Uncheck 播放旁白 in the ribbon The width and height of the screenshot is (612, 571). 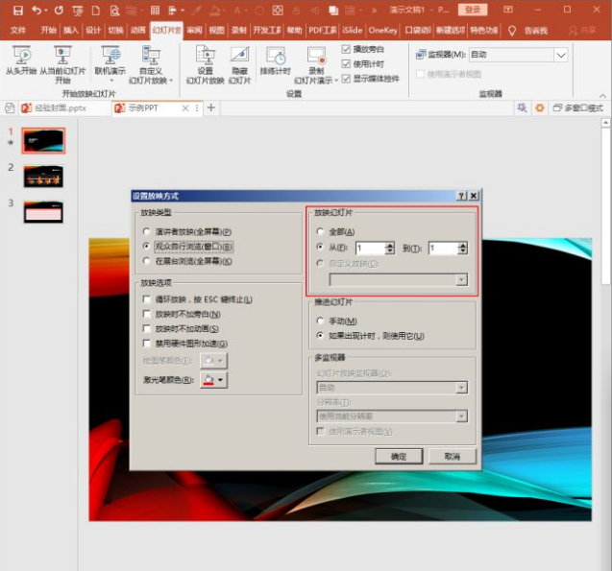point(347,49)
